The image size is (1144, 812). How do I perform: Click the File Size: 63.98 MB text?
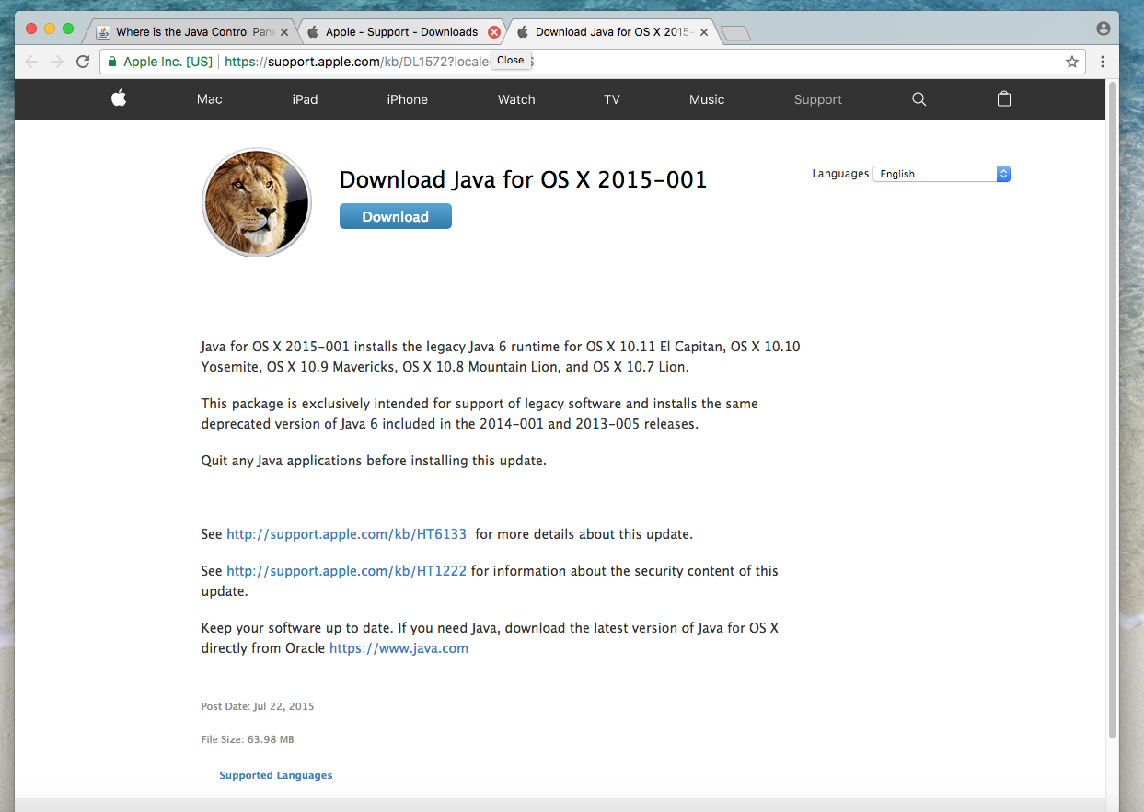click(x=248, y=739)
